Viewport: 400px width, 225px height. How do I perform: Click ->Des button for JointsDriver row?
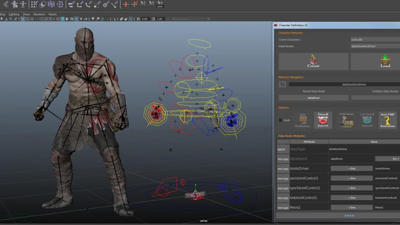[352, 168]
